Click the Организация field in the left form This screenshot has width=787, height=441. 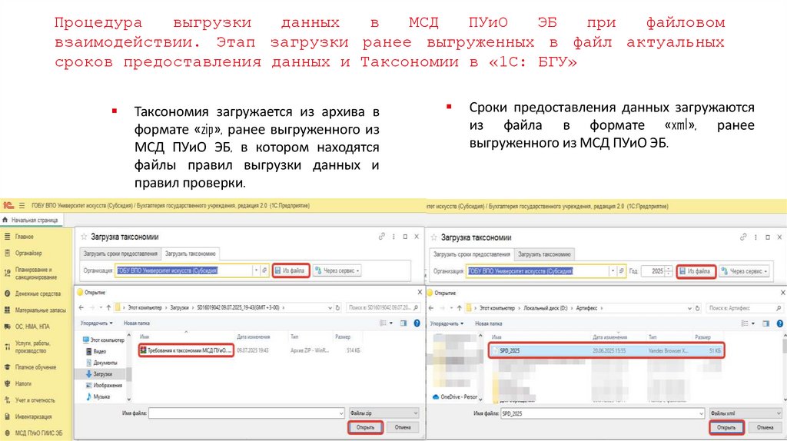184,270
